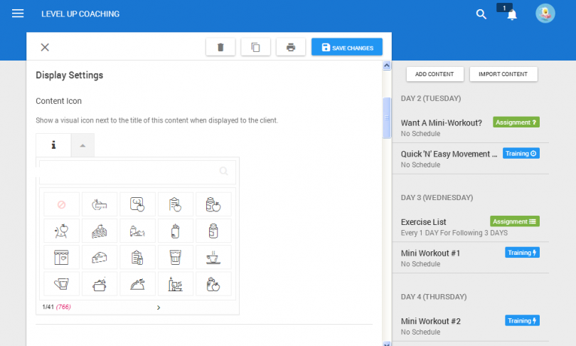Click the IMPORT CONTENT button
The image size is (576, 346).
click(x=503, y=74)
